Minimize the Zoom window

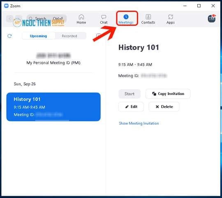point(185,6)
